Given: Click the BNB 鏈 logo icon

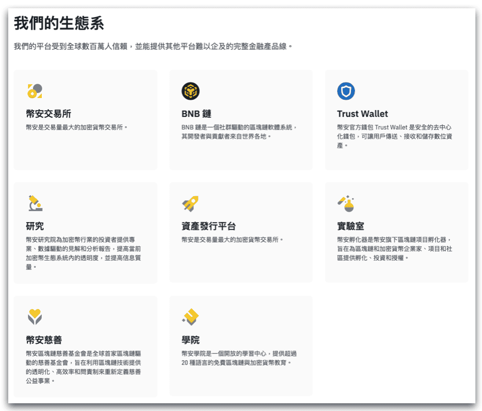Looking at the screenshot, I should pyautogui.click(x=190, y=91).
